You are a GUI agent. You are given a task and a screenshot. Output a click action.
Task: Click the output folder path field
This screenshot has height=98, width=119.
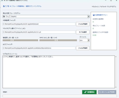point(39,48)
